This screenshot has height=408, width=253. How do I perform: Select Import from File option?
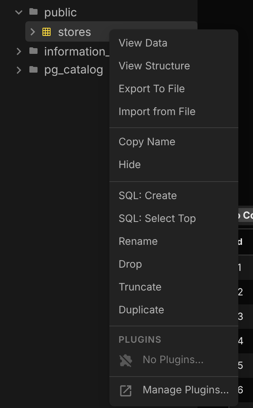point(173,112)
